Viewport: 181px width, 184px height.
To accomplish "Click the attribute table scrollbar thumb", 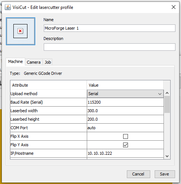I will [167, 104].
